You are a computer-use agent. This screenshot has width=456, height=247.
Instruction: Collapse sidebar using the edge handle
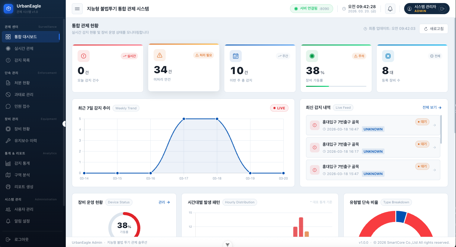[64, 124]
